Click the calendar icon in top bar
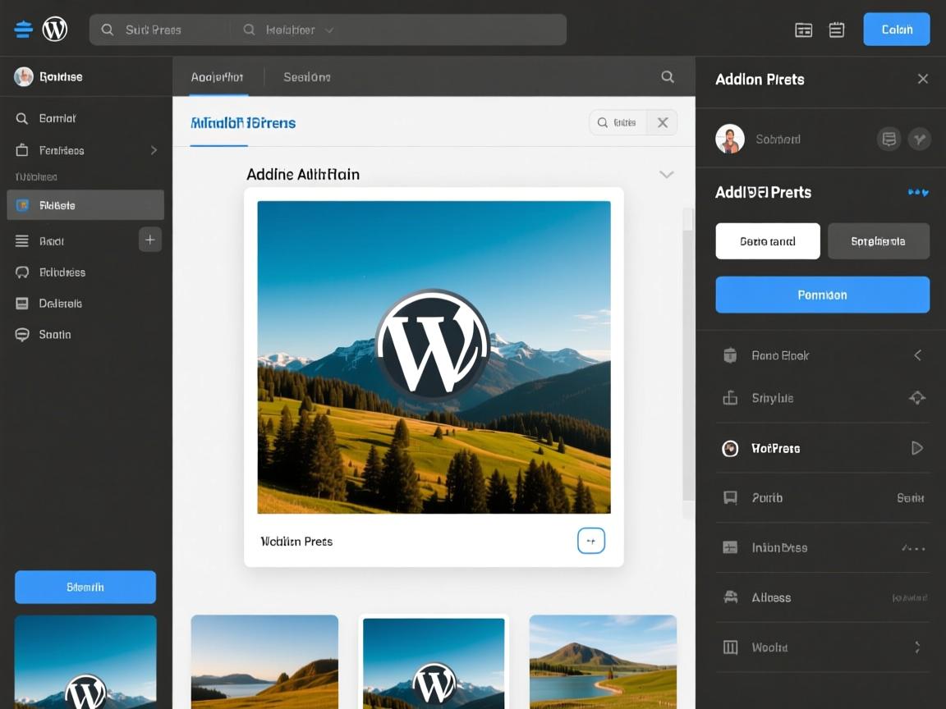 [837, 30]
